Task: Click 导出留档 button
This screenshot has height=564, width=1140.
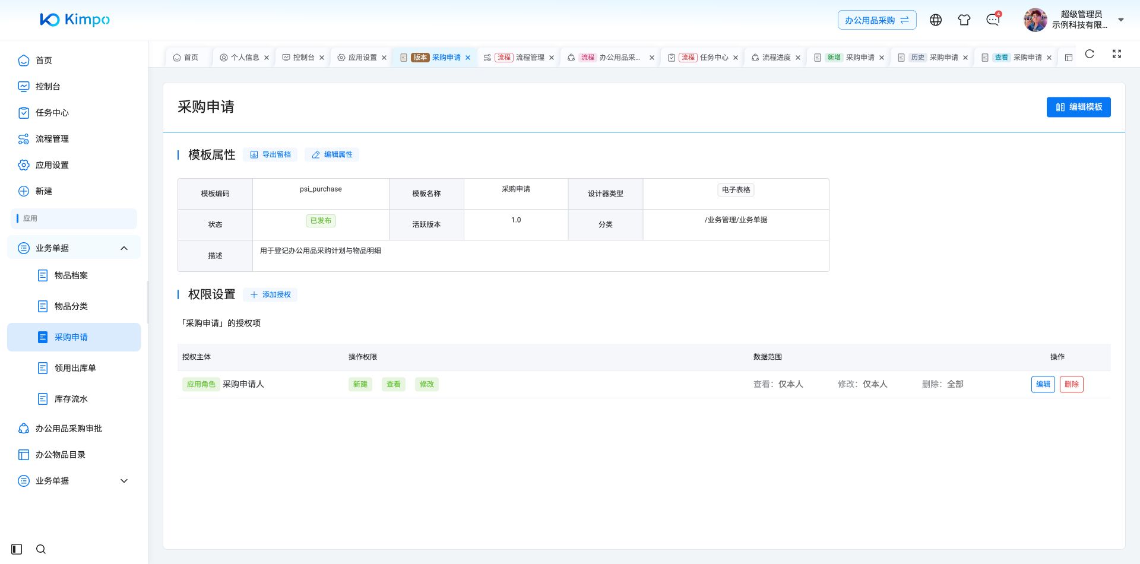Action: point(271,155)
